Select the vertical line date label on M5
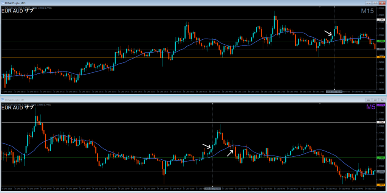Screen dimensions: 387x193 click(213, 188)
